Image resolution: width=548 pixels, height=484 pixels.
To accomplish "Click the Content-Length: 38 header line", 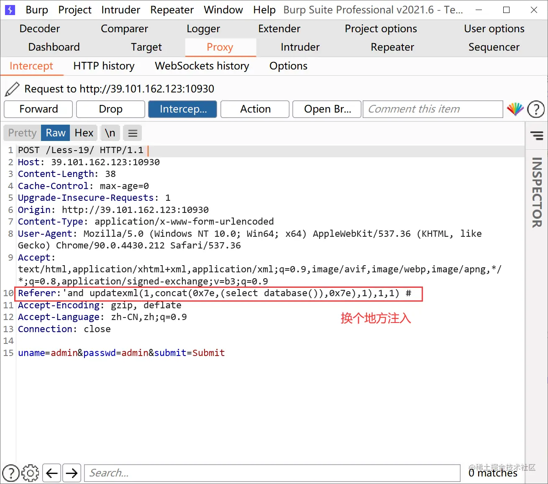I will coord(67,174).
